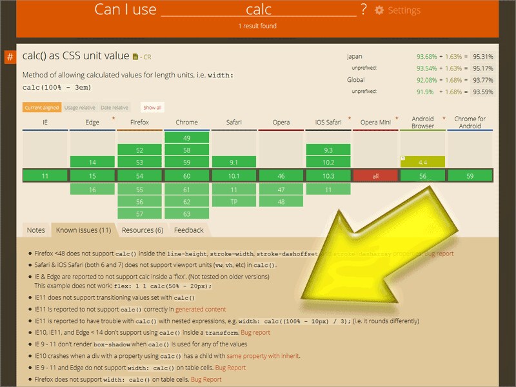This screenshot has width=516, height=387.
Task: Open Firefox table cells Bug Report link
Action: pyautogui.click(x=206, y=379)
